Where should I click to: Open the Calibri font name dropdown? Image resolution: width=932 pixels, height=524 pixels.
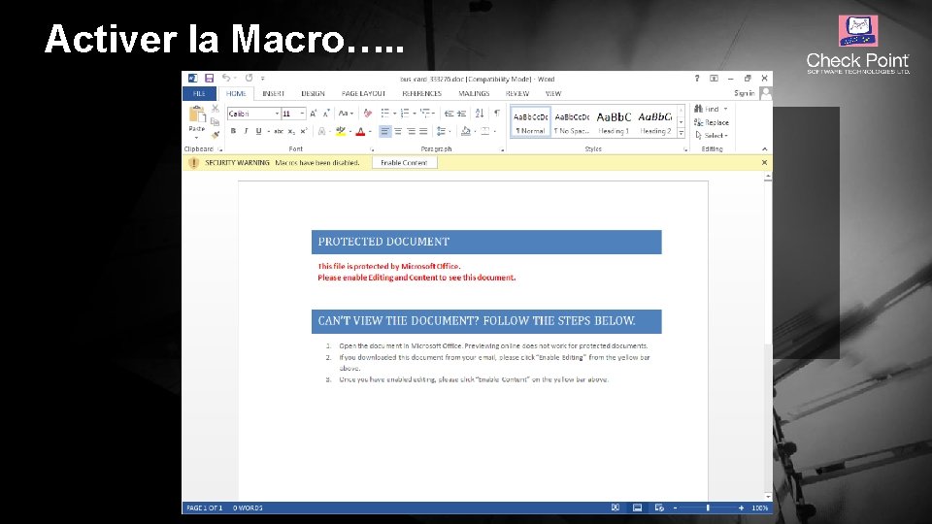tap(277, 114)
